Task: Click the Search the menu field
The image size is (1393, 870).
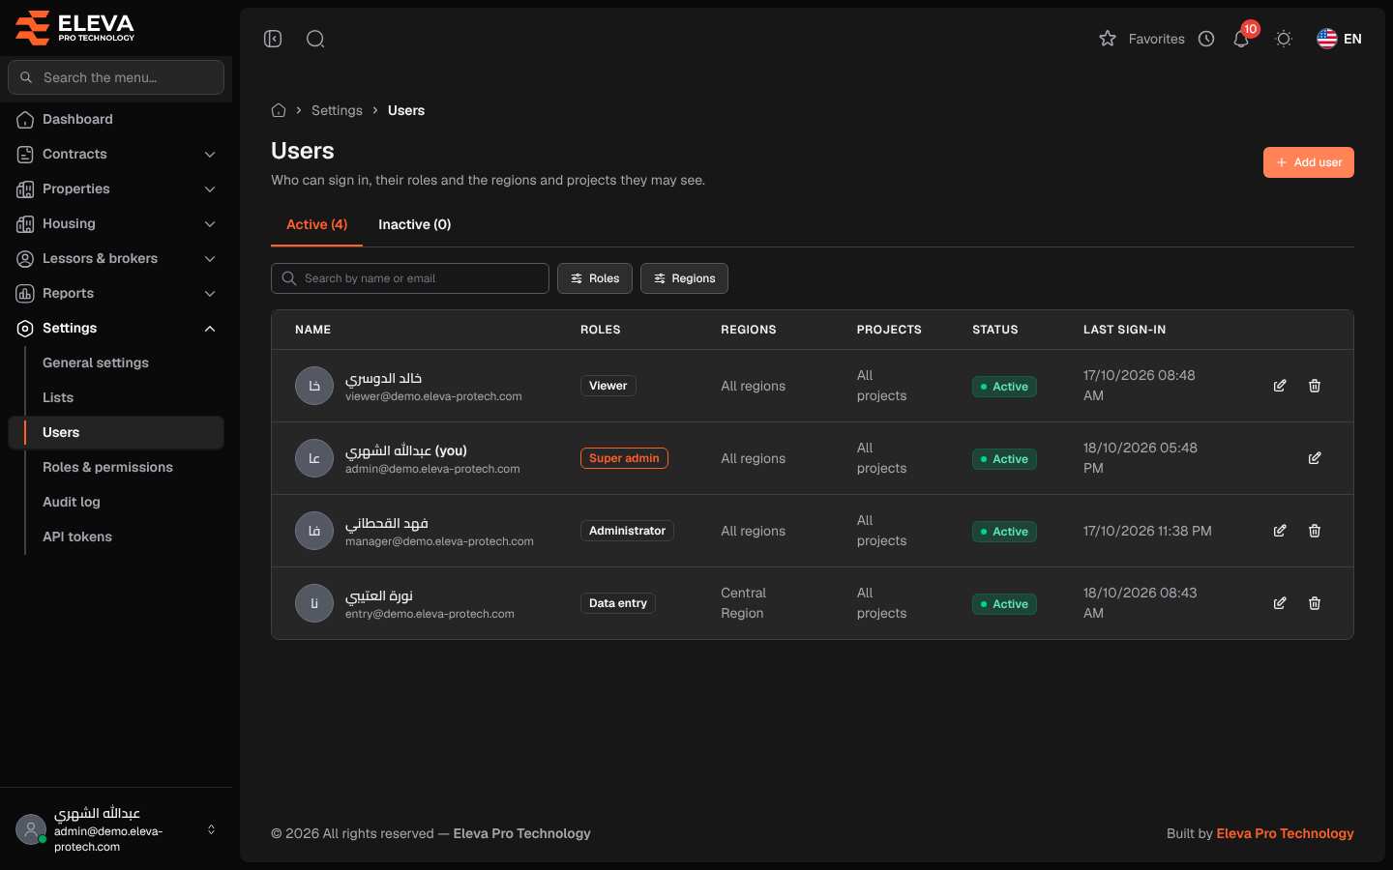Action: click(x=116, y=77)
